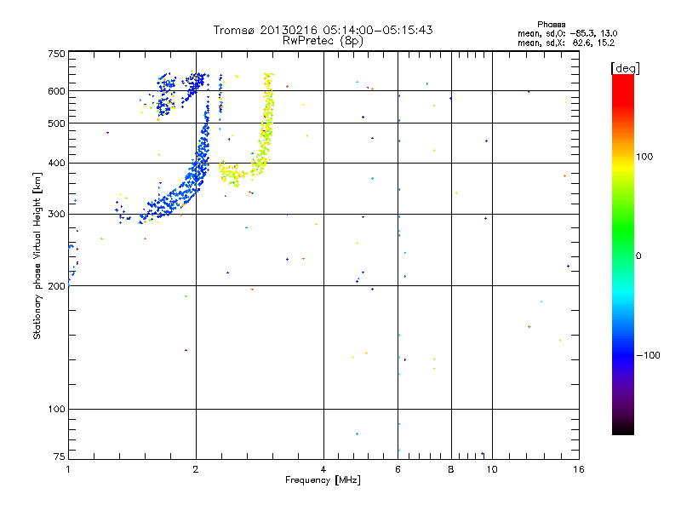Click the x-axis tick label '6'
The height and width of the screenshot is (511, 681).
(x=398, y=469)
